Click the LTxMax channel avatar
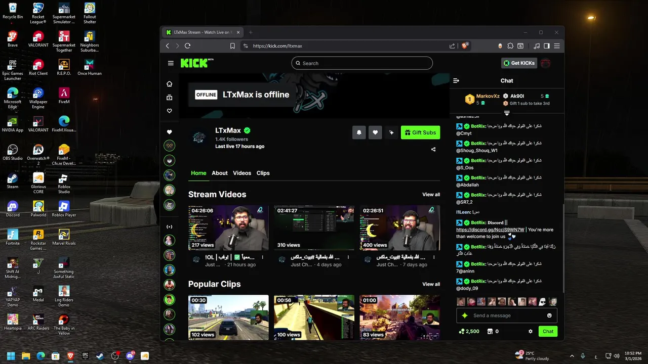This screenshot has width=648, height=364. [x=199, y=137]
